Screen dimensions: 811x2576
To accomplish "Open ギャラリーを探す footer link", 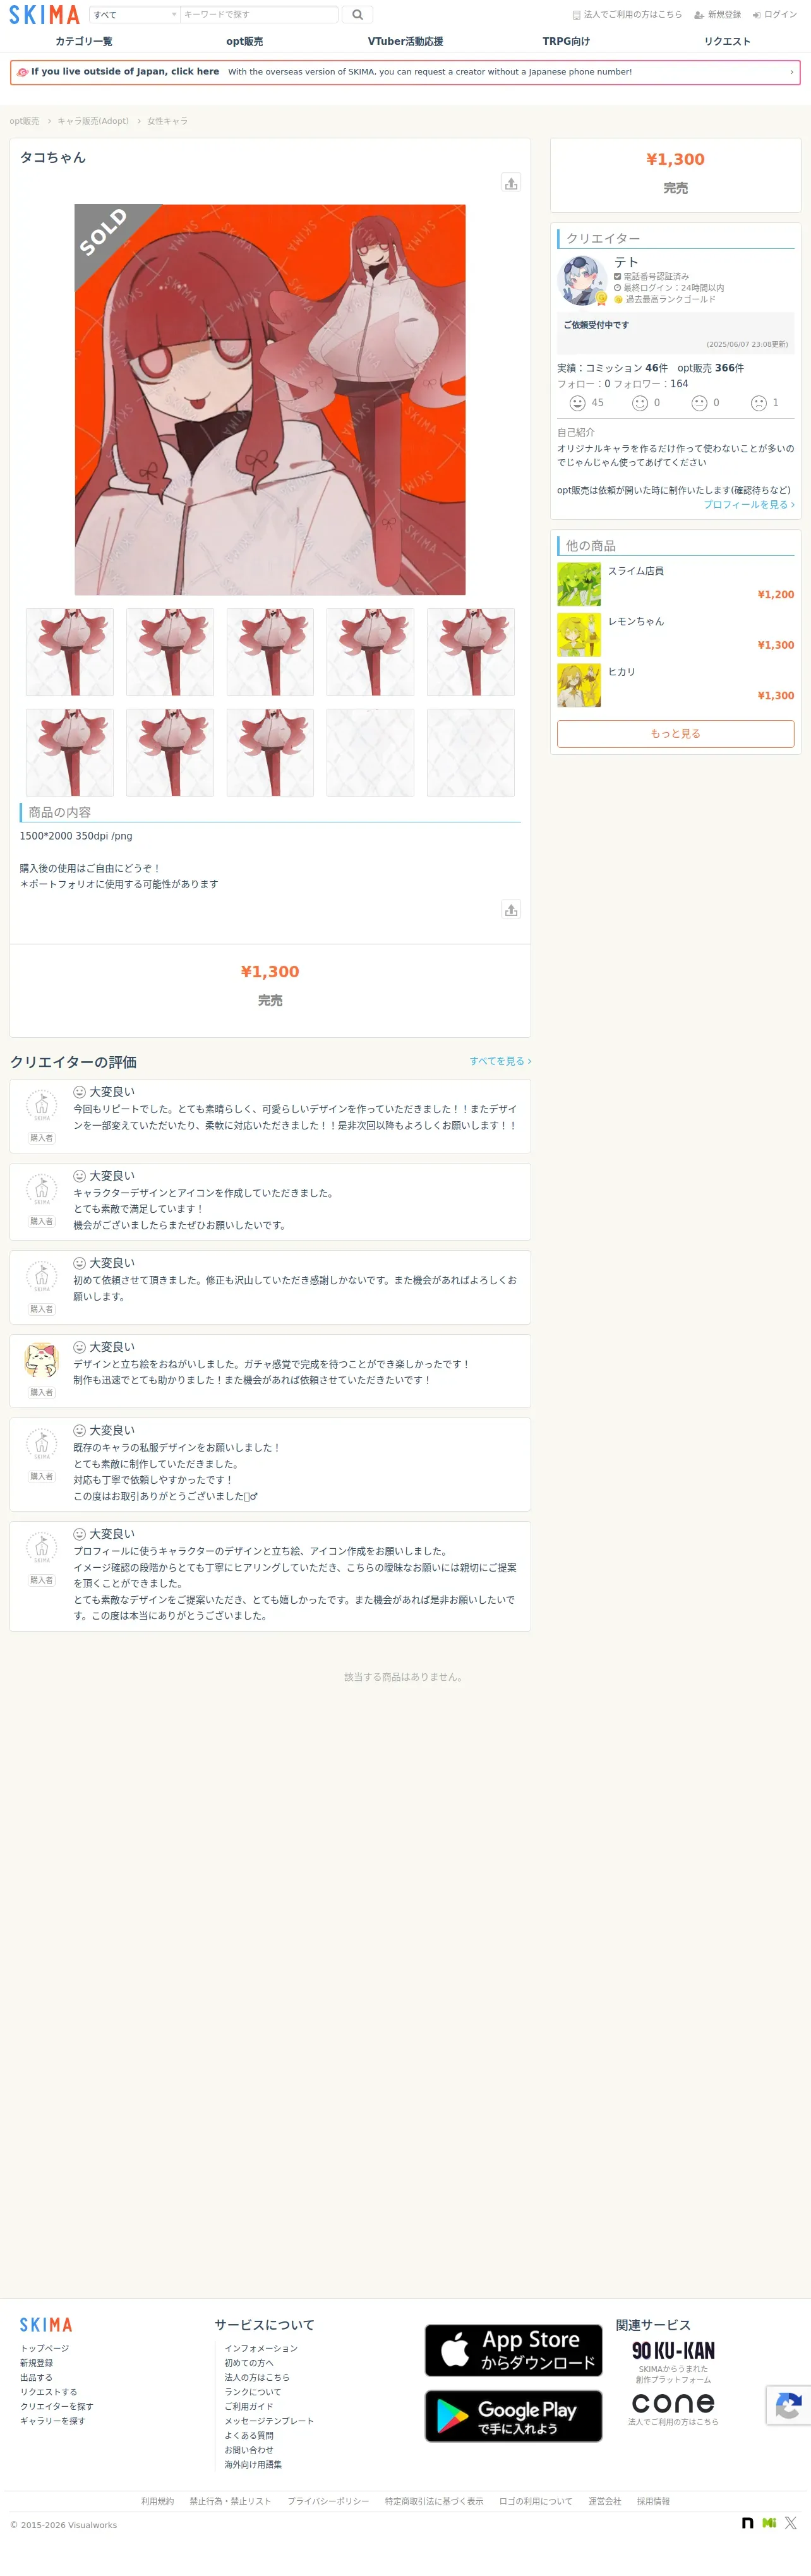I will pyautogui.click(x=53, y=2421).
